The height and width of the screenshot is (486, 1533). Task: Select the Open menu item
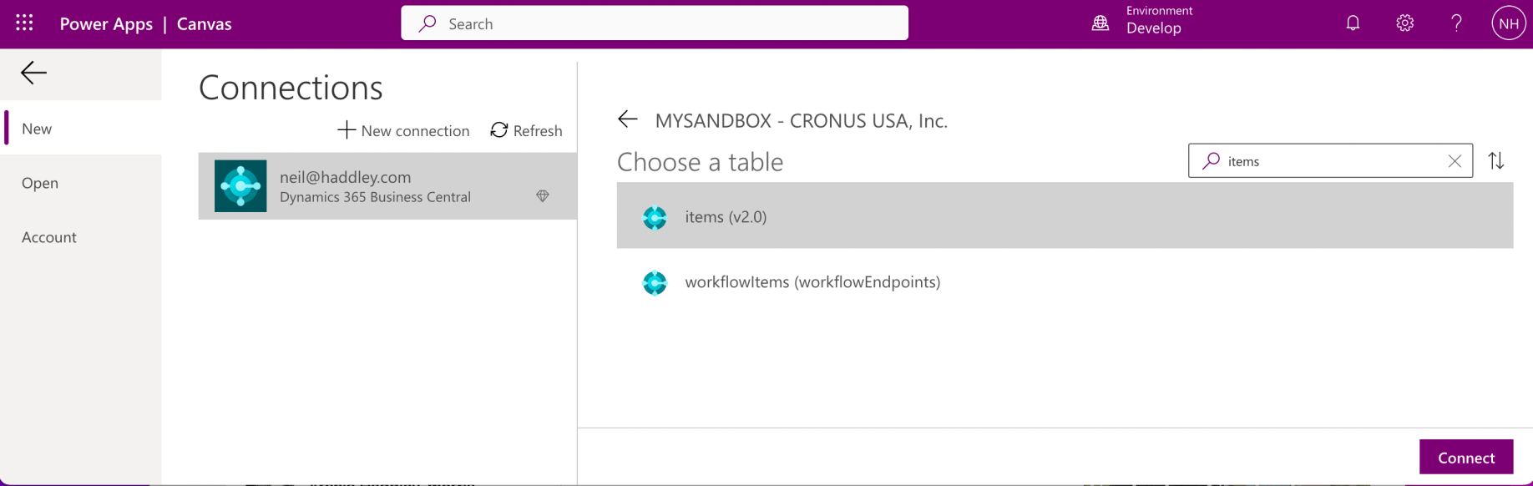coord(40,183)
